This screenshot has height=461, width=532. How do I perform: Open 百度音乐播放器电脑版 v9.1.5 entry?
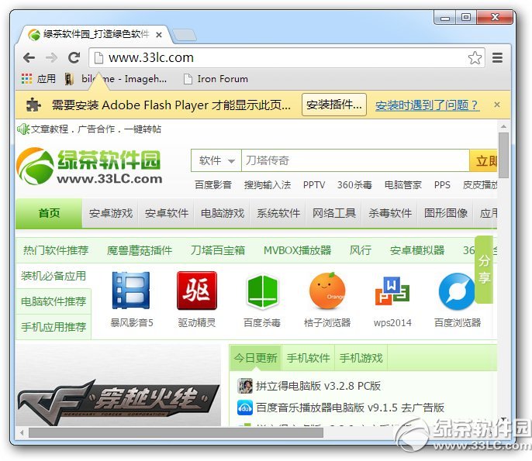350,408
